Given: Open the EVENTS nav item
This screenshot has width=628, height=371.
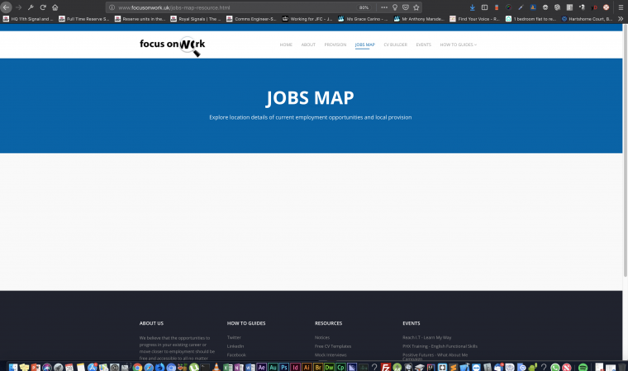Looking at the screenshot, I should coord(423,45).
